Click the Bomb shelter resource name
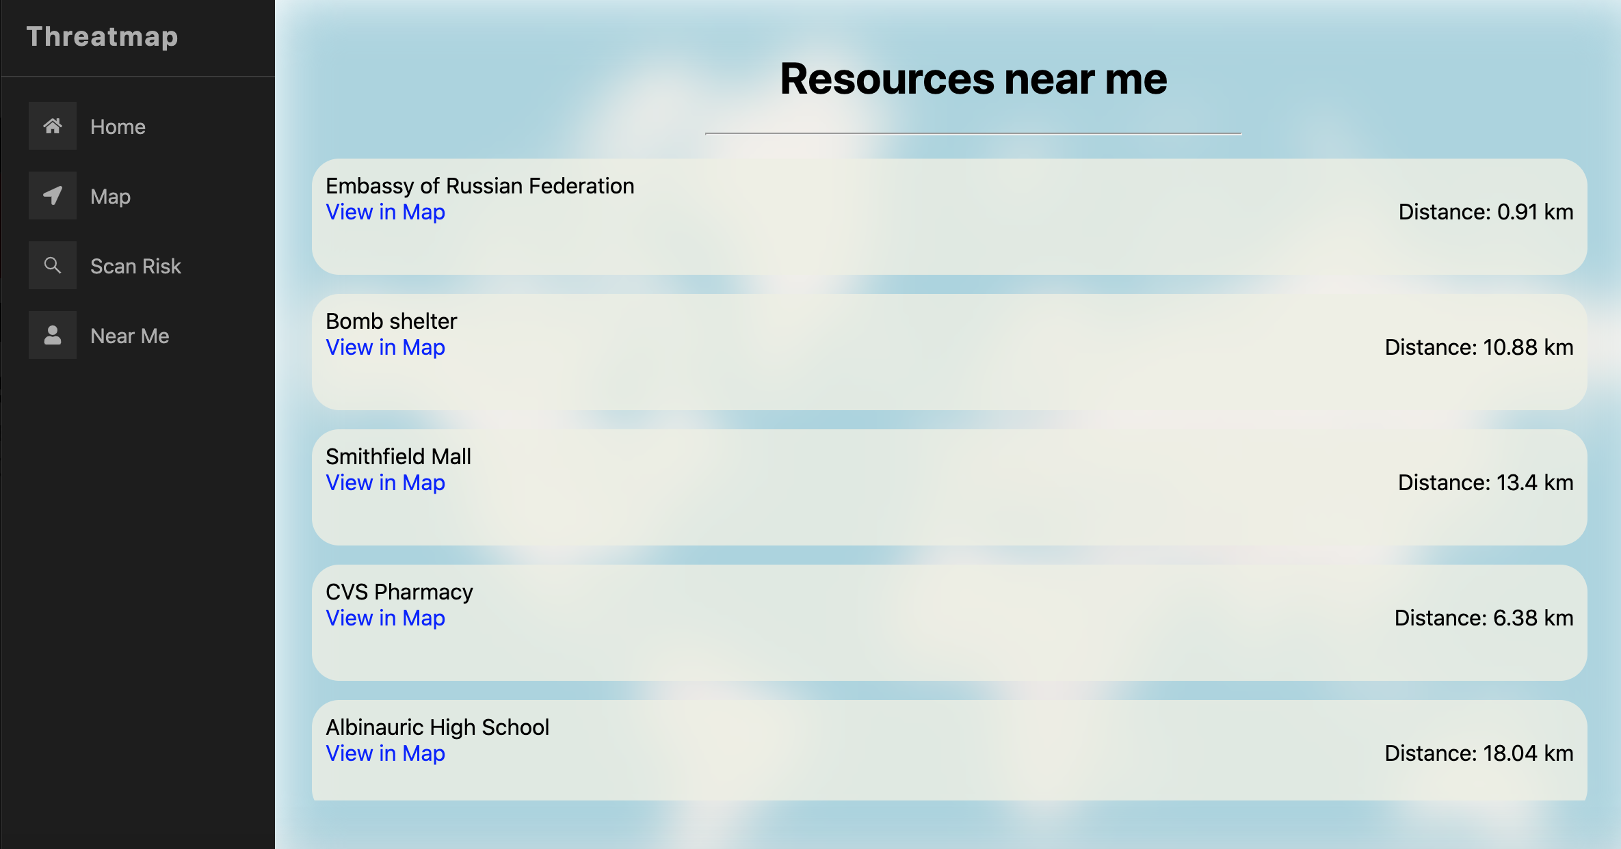This screenshot has height=849, width=1621. point(391,321)
